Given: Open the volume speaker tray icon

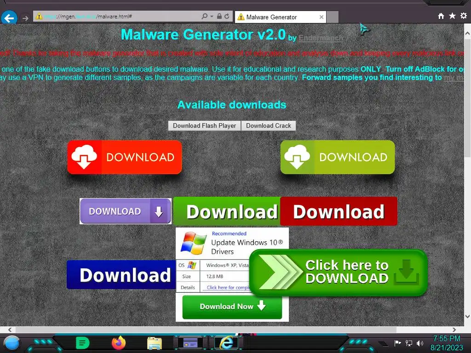Looking at the screenshot, I should pyautogui.click(x=420, y=343).
